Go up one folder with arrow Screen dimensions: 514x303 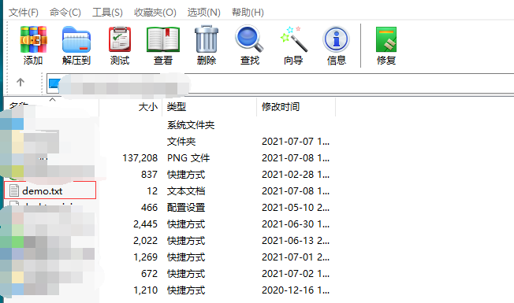20,82
